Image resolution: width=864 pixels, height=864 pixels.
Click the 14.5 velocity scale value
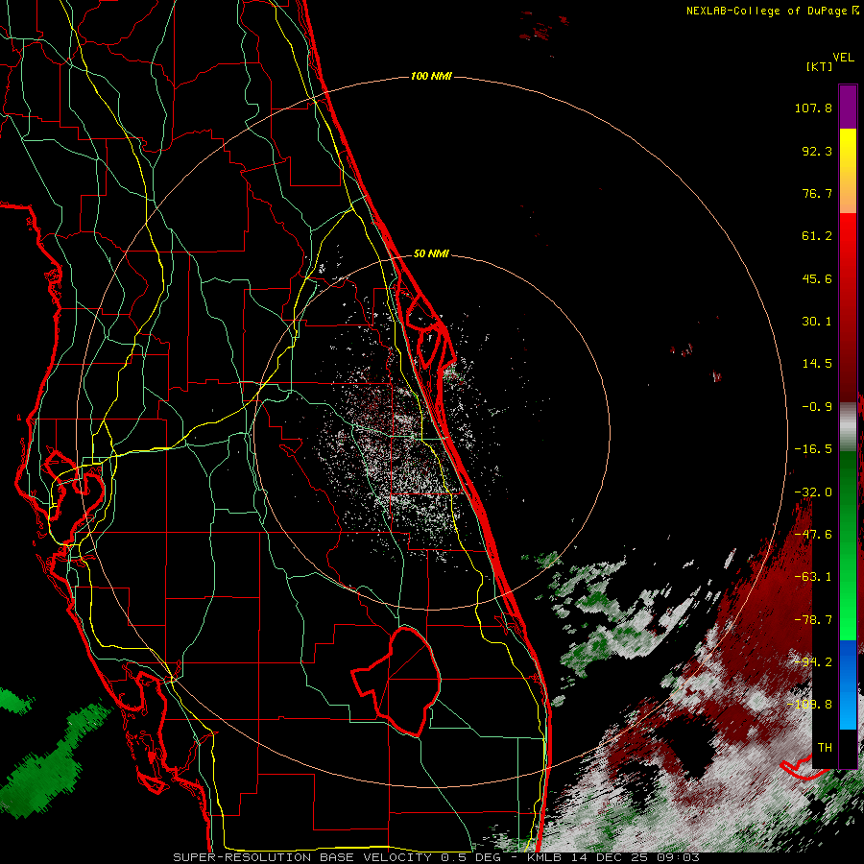[x=817, y=364]
